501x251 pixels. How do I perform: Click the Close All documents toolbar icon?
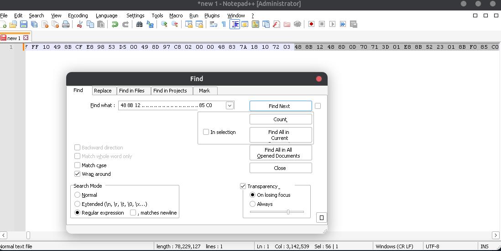pyautogui.click(x=55, y=24)
